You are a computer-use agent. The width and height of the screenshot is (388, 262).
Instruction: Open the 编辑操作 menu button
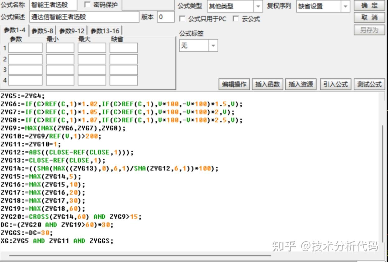tap(234, 84)
